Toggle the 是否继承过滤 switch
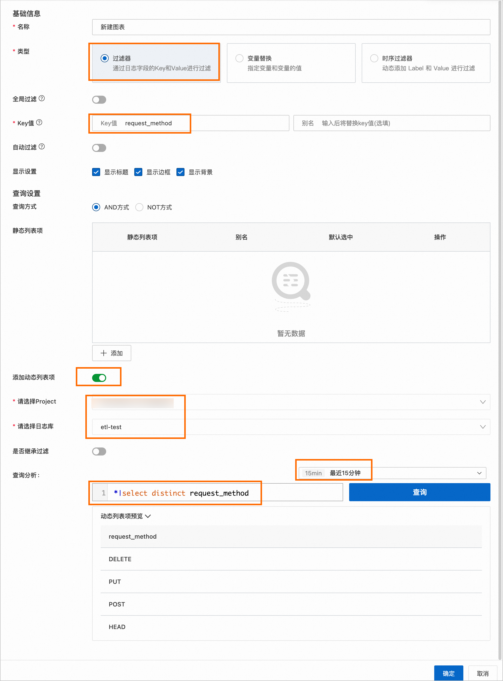 [99, 451]
